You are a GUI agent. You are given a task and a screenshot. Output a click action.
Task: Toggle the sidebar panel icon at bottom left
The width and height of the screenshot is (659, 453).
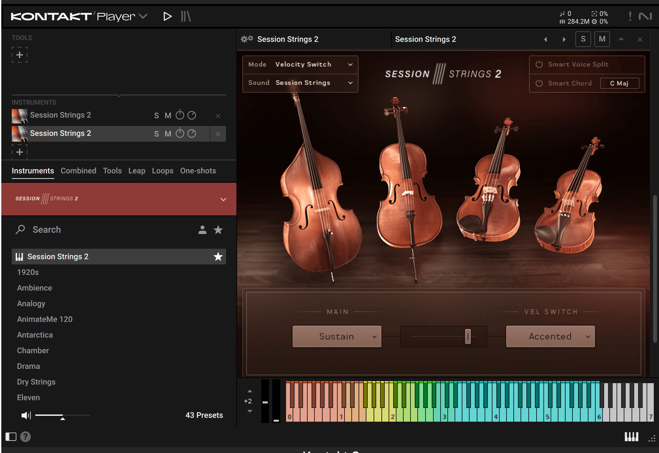[x=11, y=437]
